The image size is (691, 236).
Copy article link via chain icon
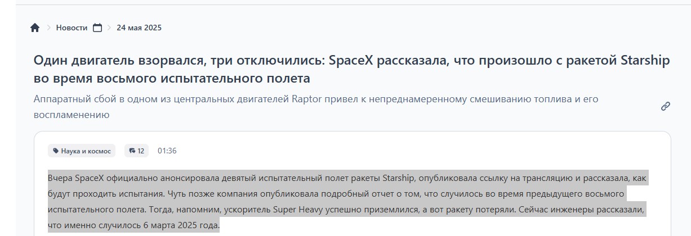click(665, 106)
